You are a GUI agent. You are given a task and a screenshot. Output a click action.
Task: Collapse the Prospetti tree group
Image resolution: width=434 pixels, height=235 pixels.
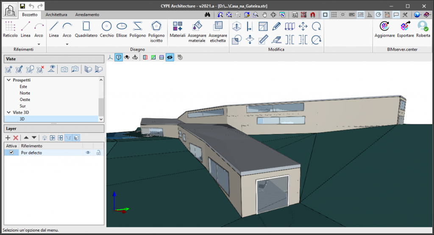(9, 80)
